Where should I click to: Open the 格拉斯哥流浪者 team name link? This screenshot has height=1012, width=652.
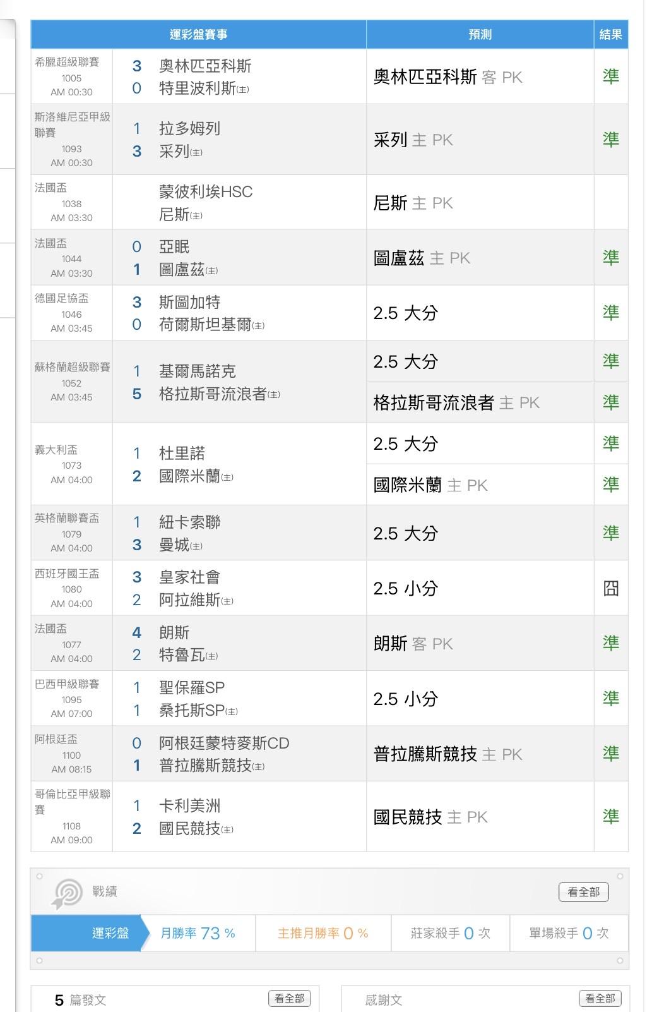213,394
